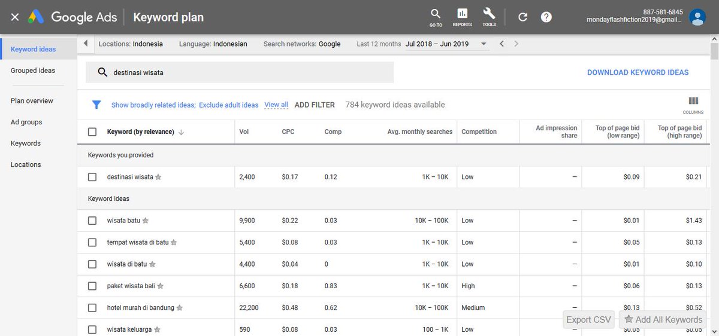Check the wisata di batu row checkbox
The width and height of the screenshot is (719, 336).
coord(92,264)
